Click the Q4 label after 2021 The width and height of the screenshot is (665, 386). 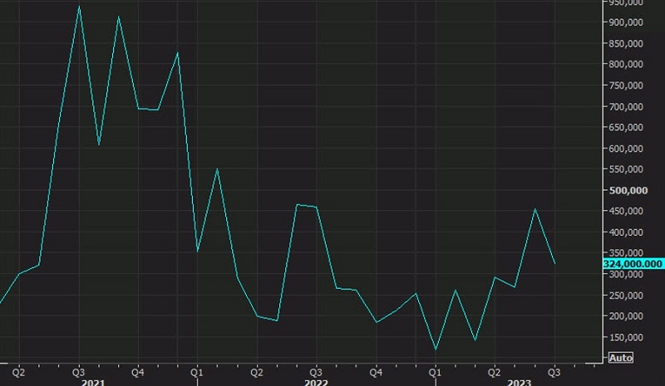click(138, 373)
